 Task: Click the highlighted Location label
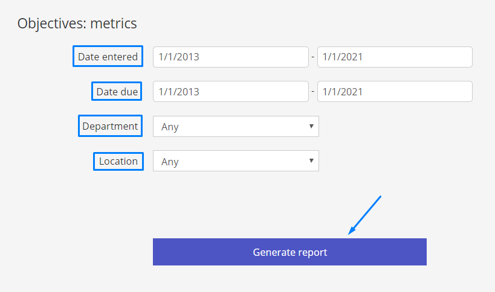(x=118, y=161)
